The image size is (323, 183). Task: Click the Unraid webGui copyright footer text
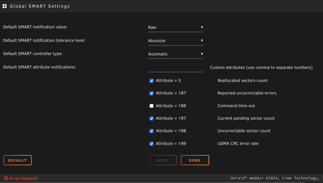tap(277, 178)
